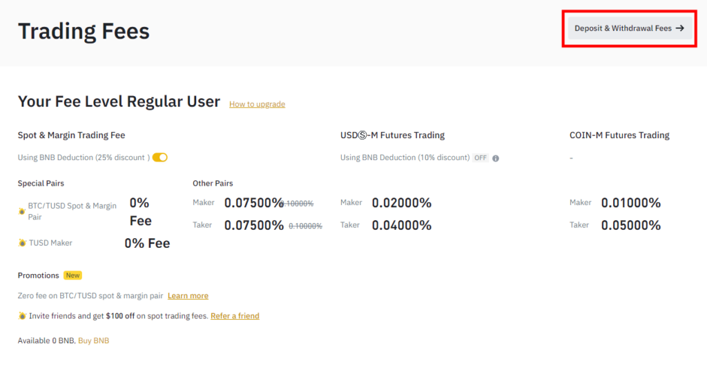This screenshot has width=707, height=368.
Task: Click the COIN-M Futures Trading heading
Action: click(x=619, y=135)
